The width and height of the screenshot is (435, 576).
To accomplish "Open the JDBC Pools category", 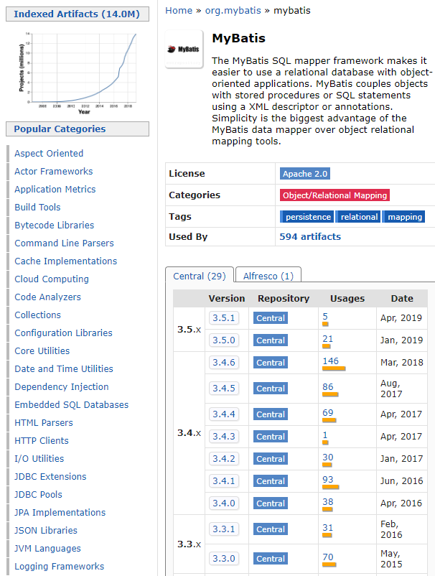I will (39, 494).
